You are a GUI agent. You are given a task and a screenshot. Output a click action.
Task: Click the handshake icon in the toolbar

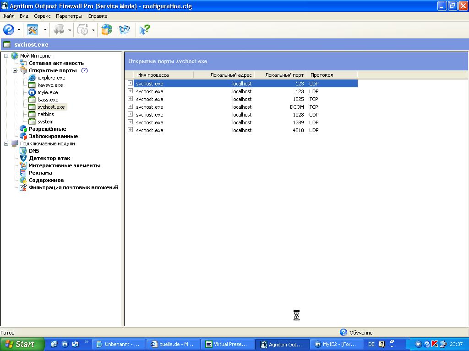(125, 30)
